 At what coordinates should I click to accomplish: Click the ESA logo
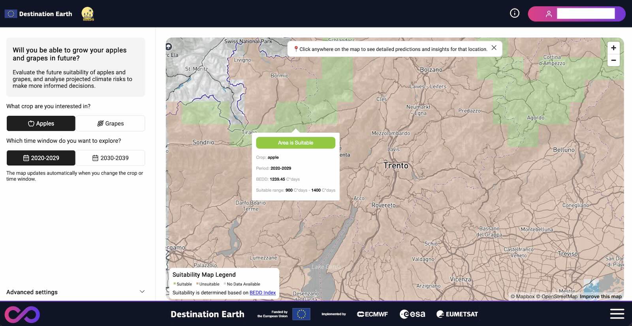pos(412,314)
